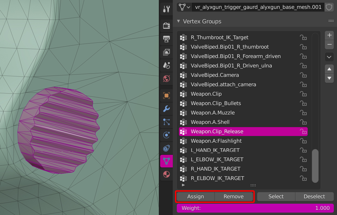Select the ValveBiped.attach_camera vertex group
The image size is (337, 215).
pyautogui.click(x=243, y=84)
